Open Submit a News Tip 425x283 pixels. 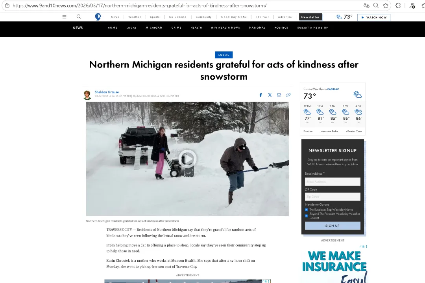pos(312,27)
